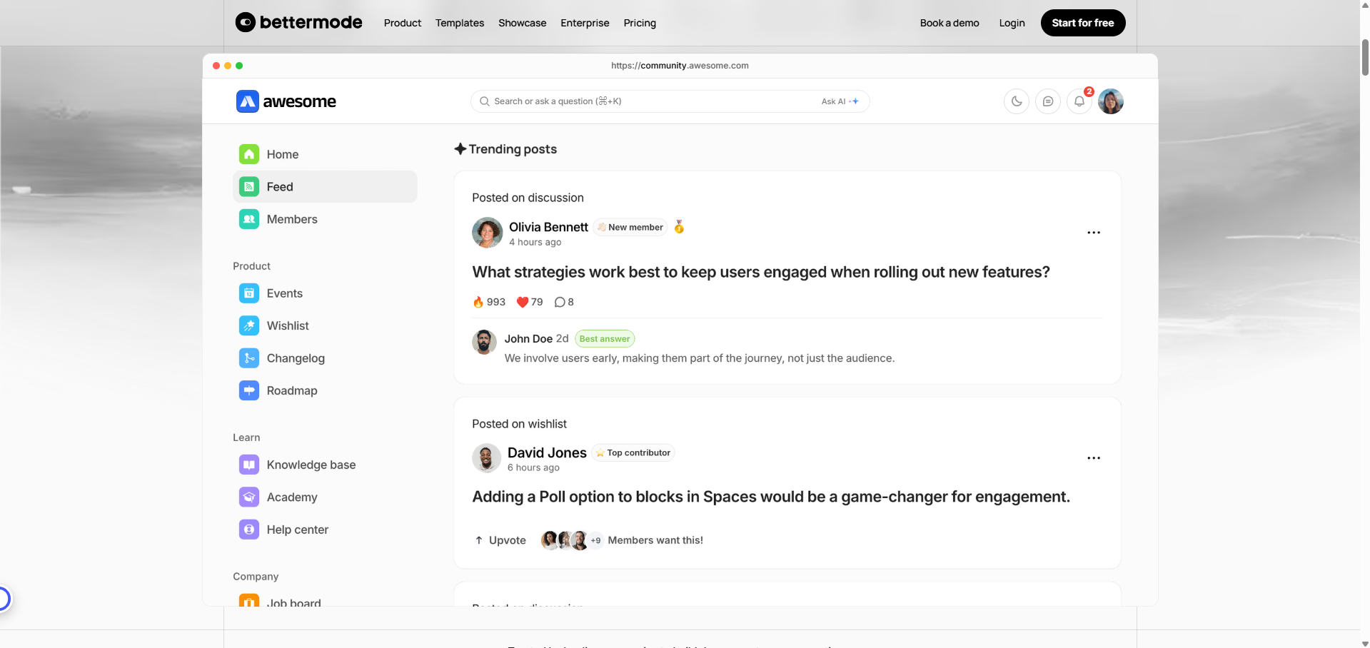Viewport: 1370px width, 648px height.
Task: Click Olivia Bennett's avatar
Action: pyautogui.click(x=488, y=233)
